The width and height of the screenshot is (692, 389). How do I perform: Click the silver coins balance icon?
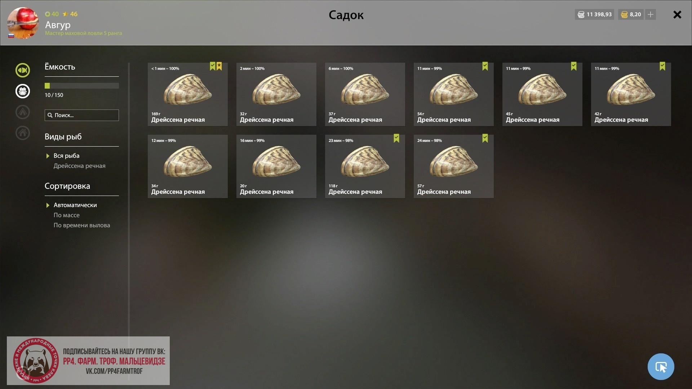pos(581,15)
